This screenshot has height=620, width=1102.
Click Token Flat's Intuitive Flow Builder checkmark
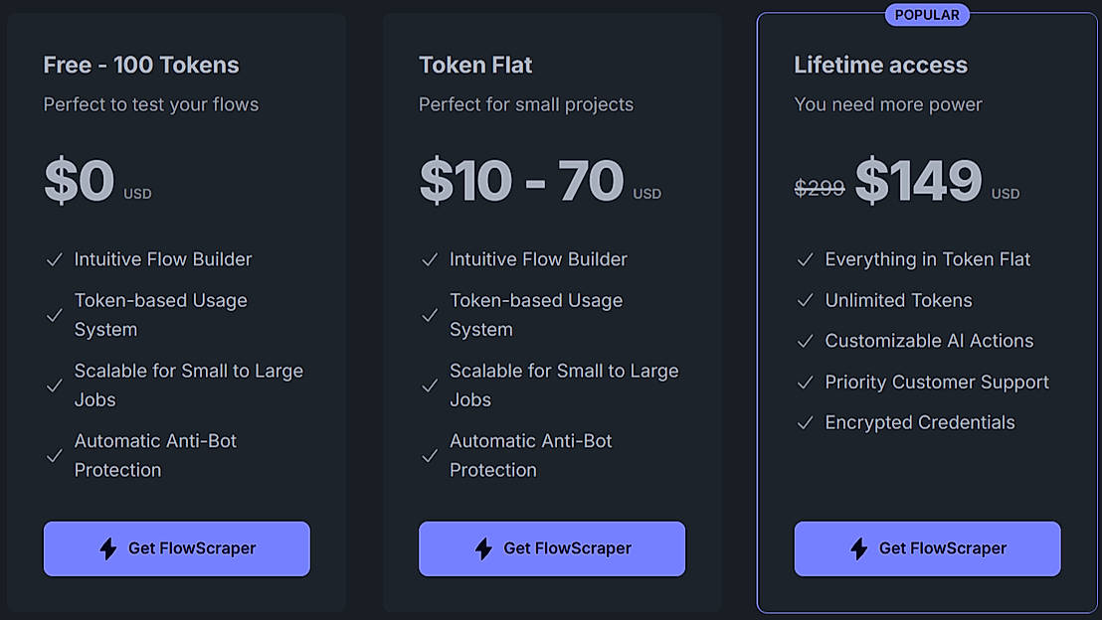coord(430,260)
